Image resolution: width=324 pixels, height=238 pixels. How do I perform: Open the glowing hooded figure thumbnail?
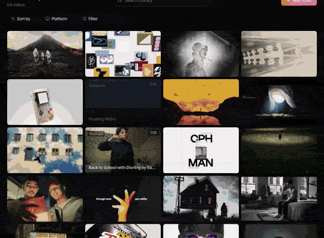(279, 102)
